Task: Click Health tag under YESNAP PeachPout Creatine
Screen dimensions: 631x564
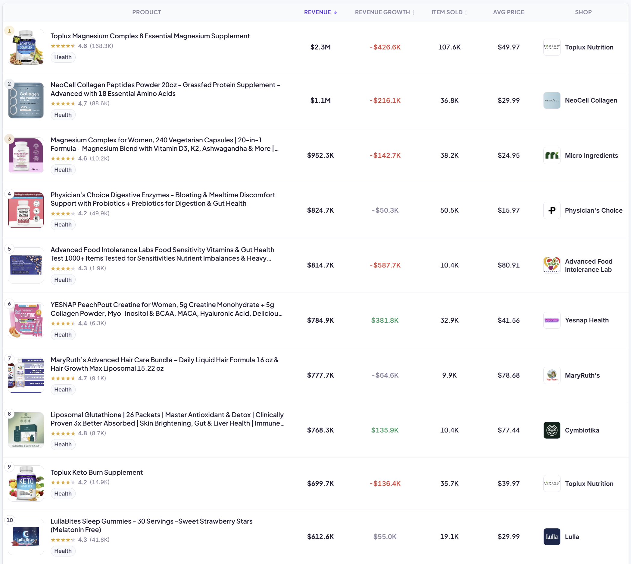Action: [63, 335]
